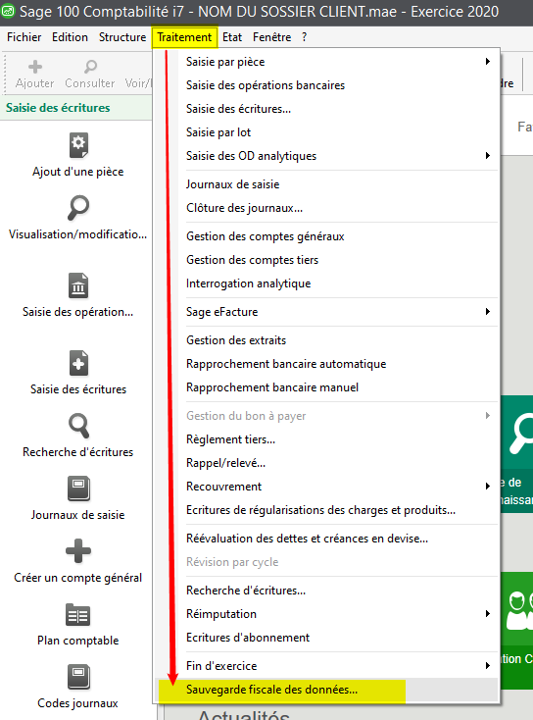Open the Structure menu
This screenshot has height=720, width=533.
point(122,37)
